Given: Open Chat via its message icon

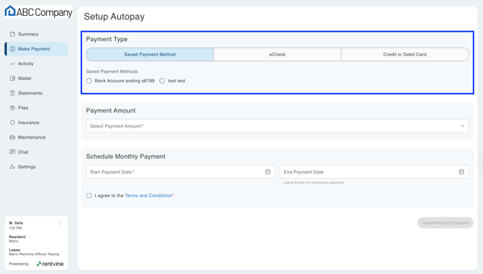Looking at the screenshot, I should click(12, 152).
